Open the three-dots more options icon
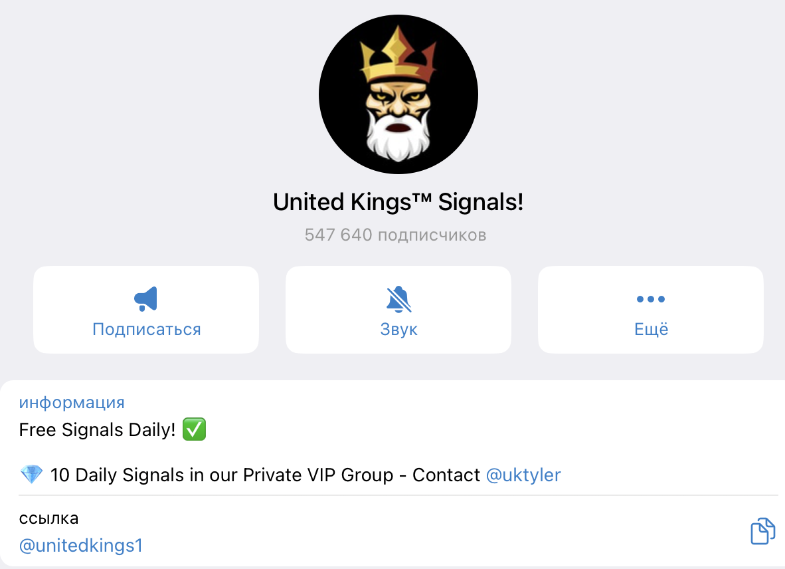 tap(651, 299)
